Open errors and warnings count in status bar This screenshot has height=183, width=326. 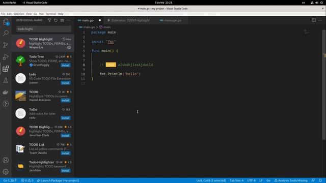[27, 180]
